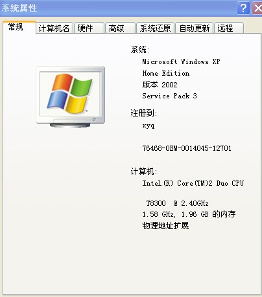Close the 系统属性 dialog with X
The width and height of the screenshot is (262, 297).
click(x=257, y=8)
